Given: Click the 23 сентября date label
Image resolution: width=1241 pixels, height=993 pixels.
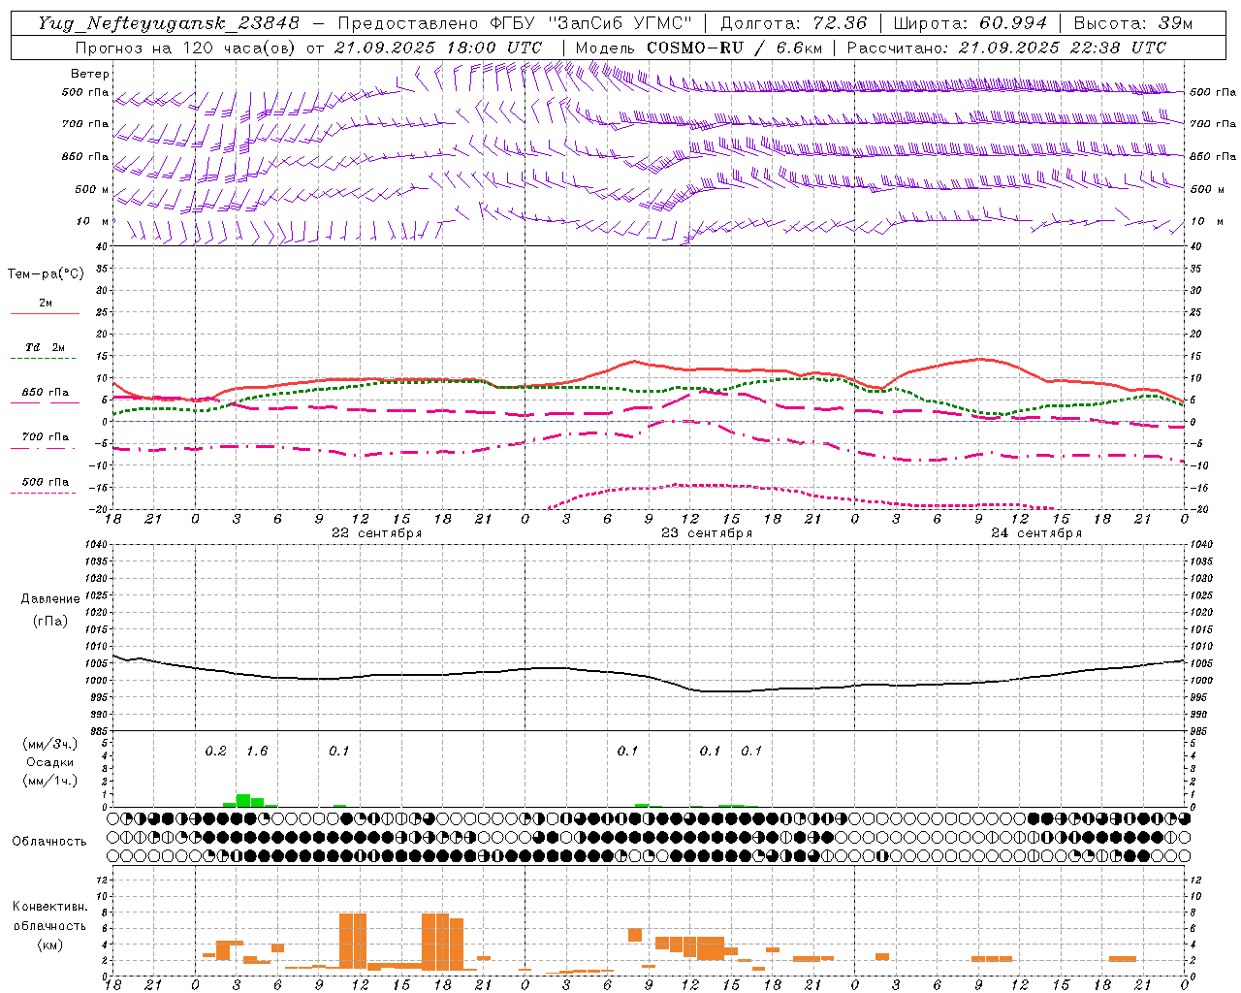Looking at the screenshot, I should (x=706, y=533).
